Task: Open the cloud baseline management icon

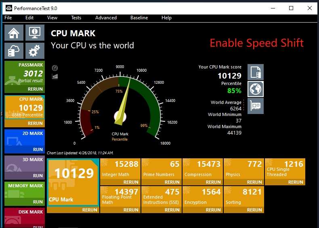Action: pyautogui.click(x=14, y=51)
